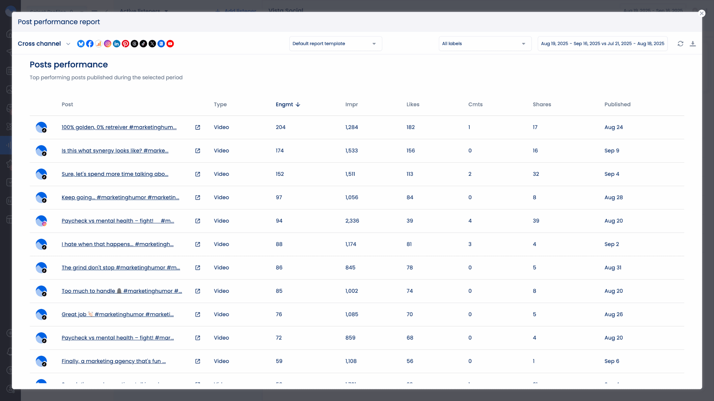Select the LinkedIn channel icon

click(x=117, y=43)
